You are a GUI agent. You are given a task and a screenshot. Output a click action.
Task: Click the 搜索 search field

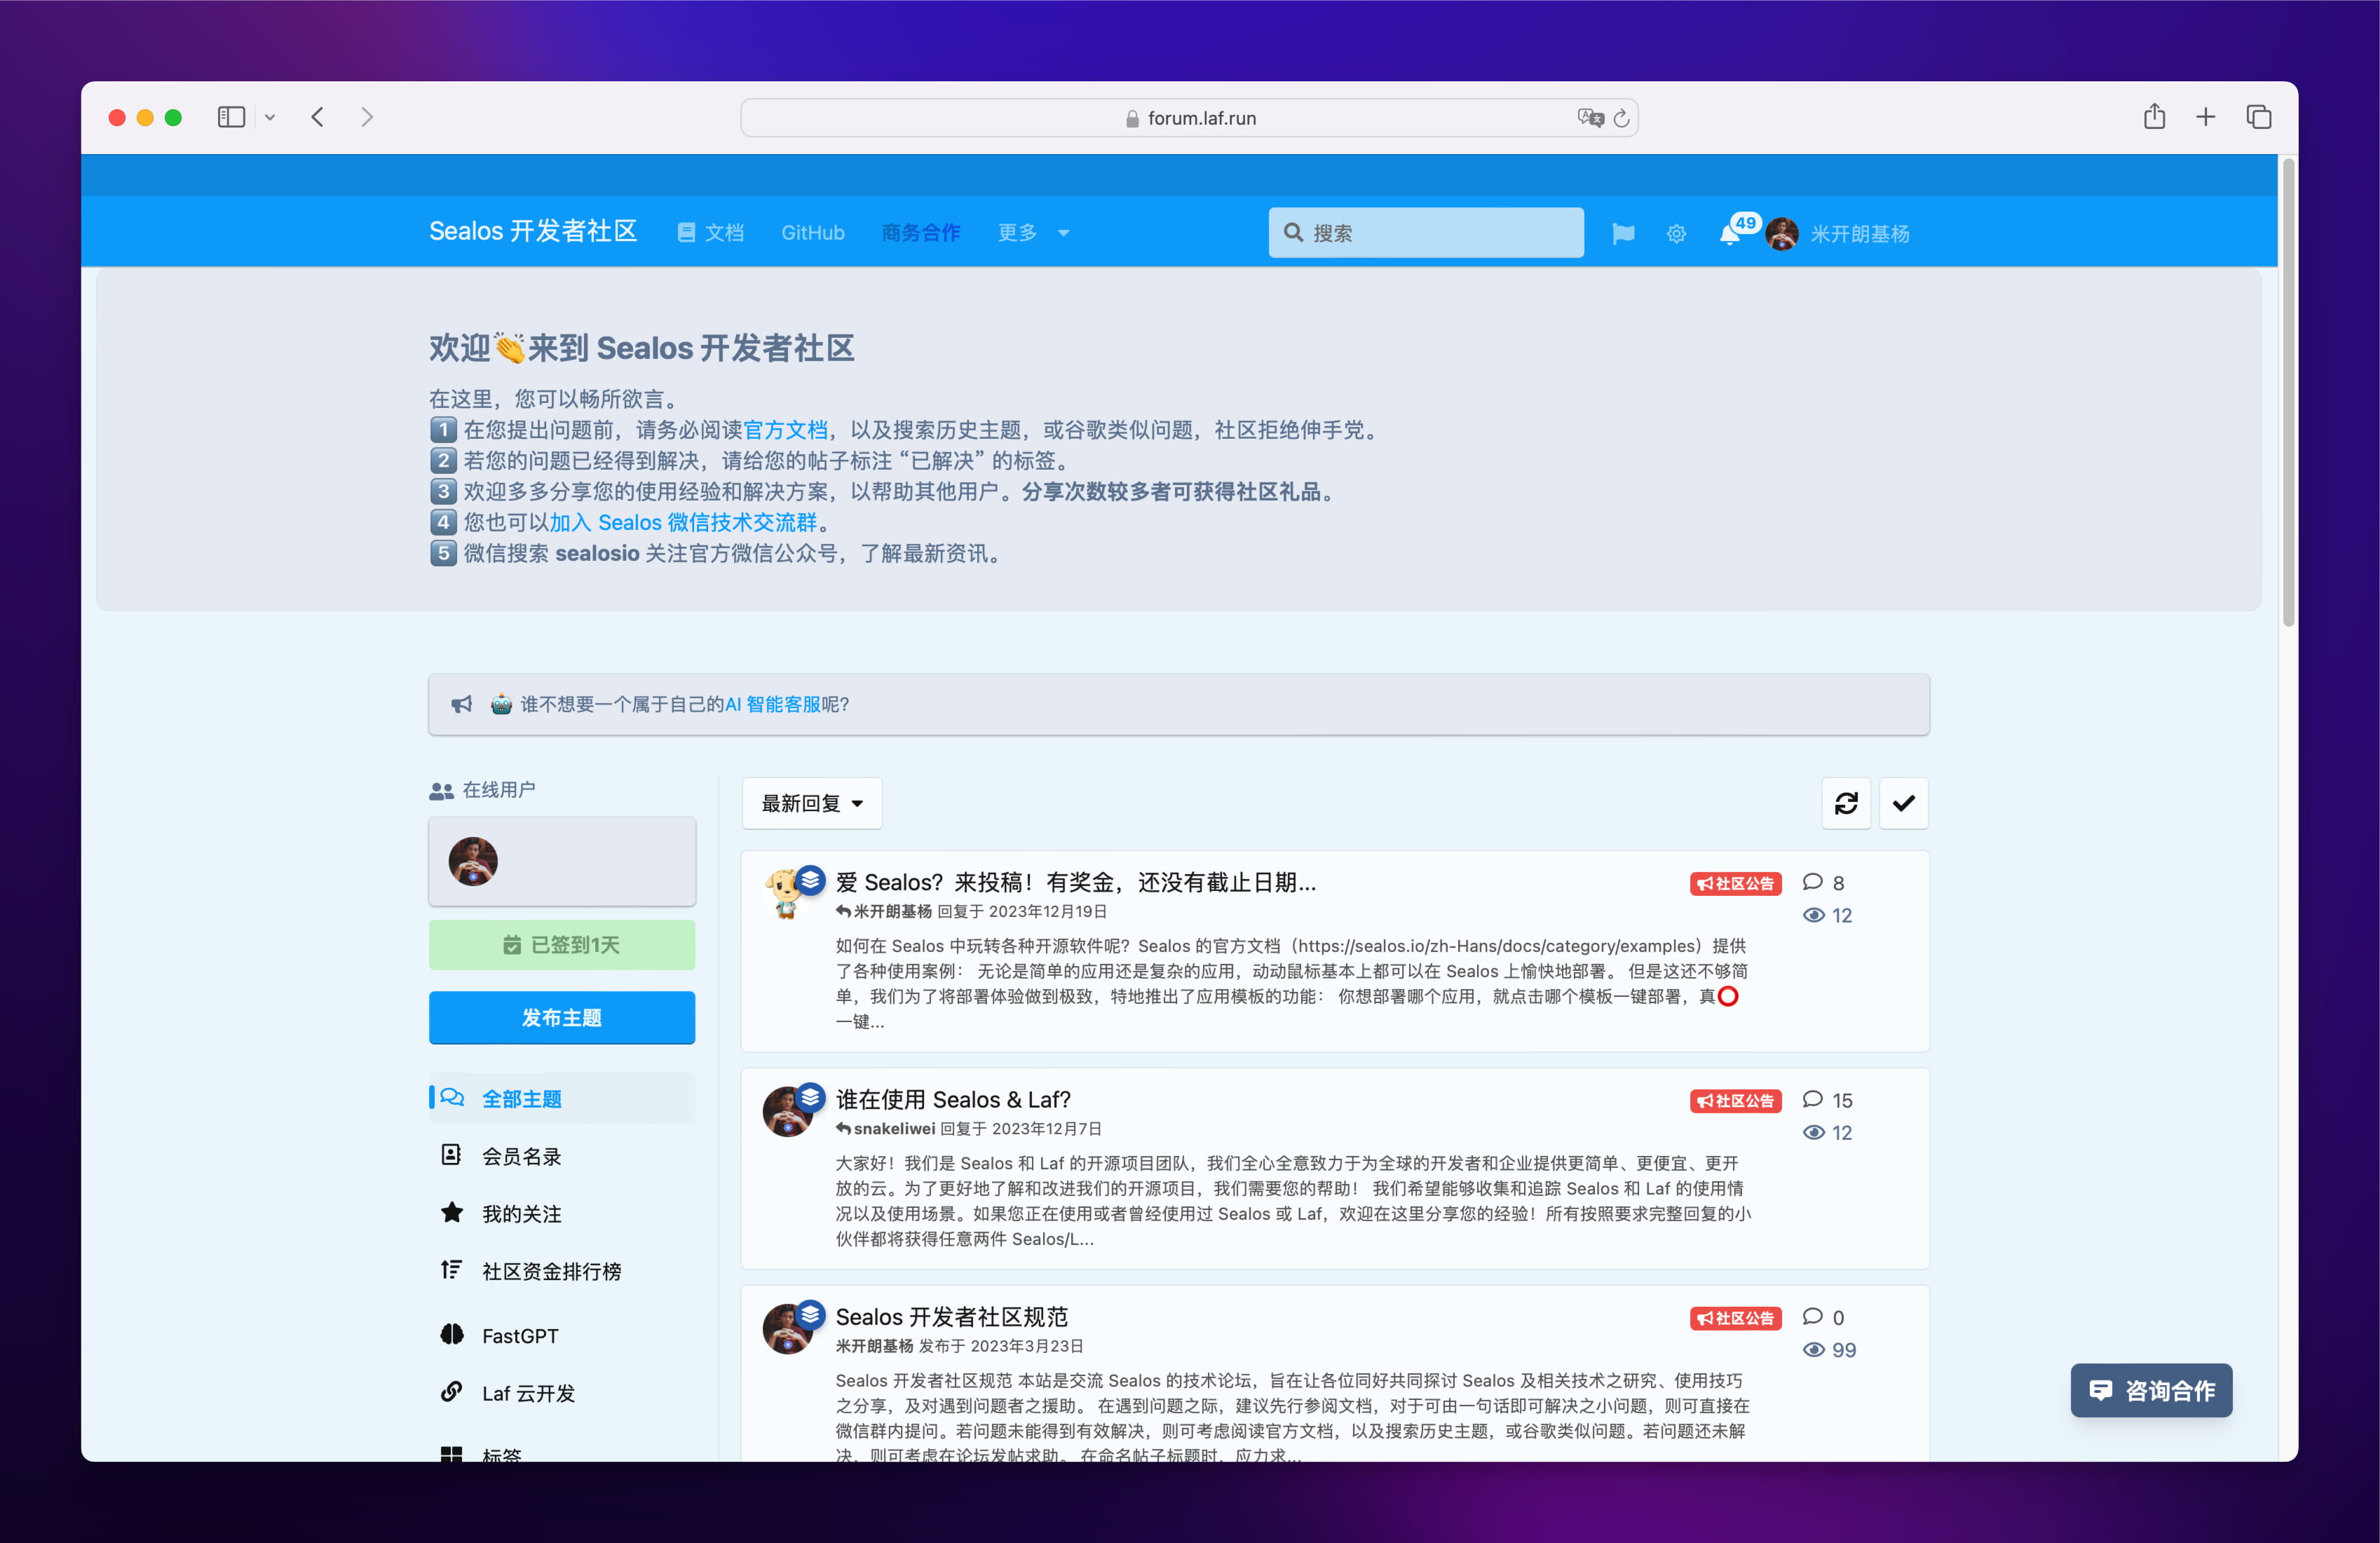(x=1426, y=233)
